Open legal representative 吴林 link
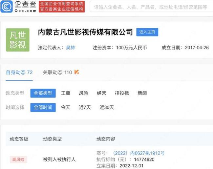Screen dimensions: 213x169 pyautogui.click(x=71, y=48)
